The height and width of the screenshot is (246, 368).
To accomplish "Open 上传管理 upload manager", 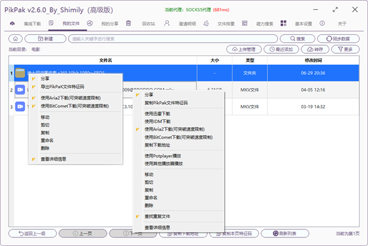I will tap(244, 49).
